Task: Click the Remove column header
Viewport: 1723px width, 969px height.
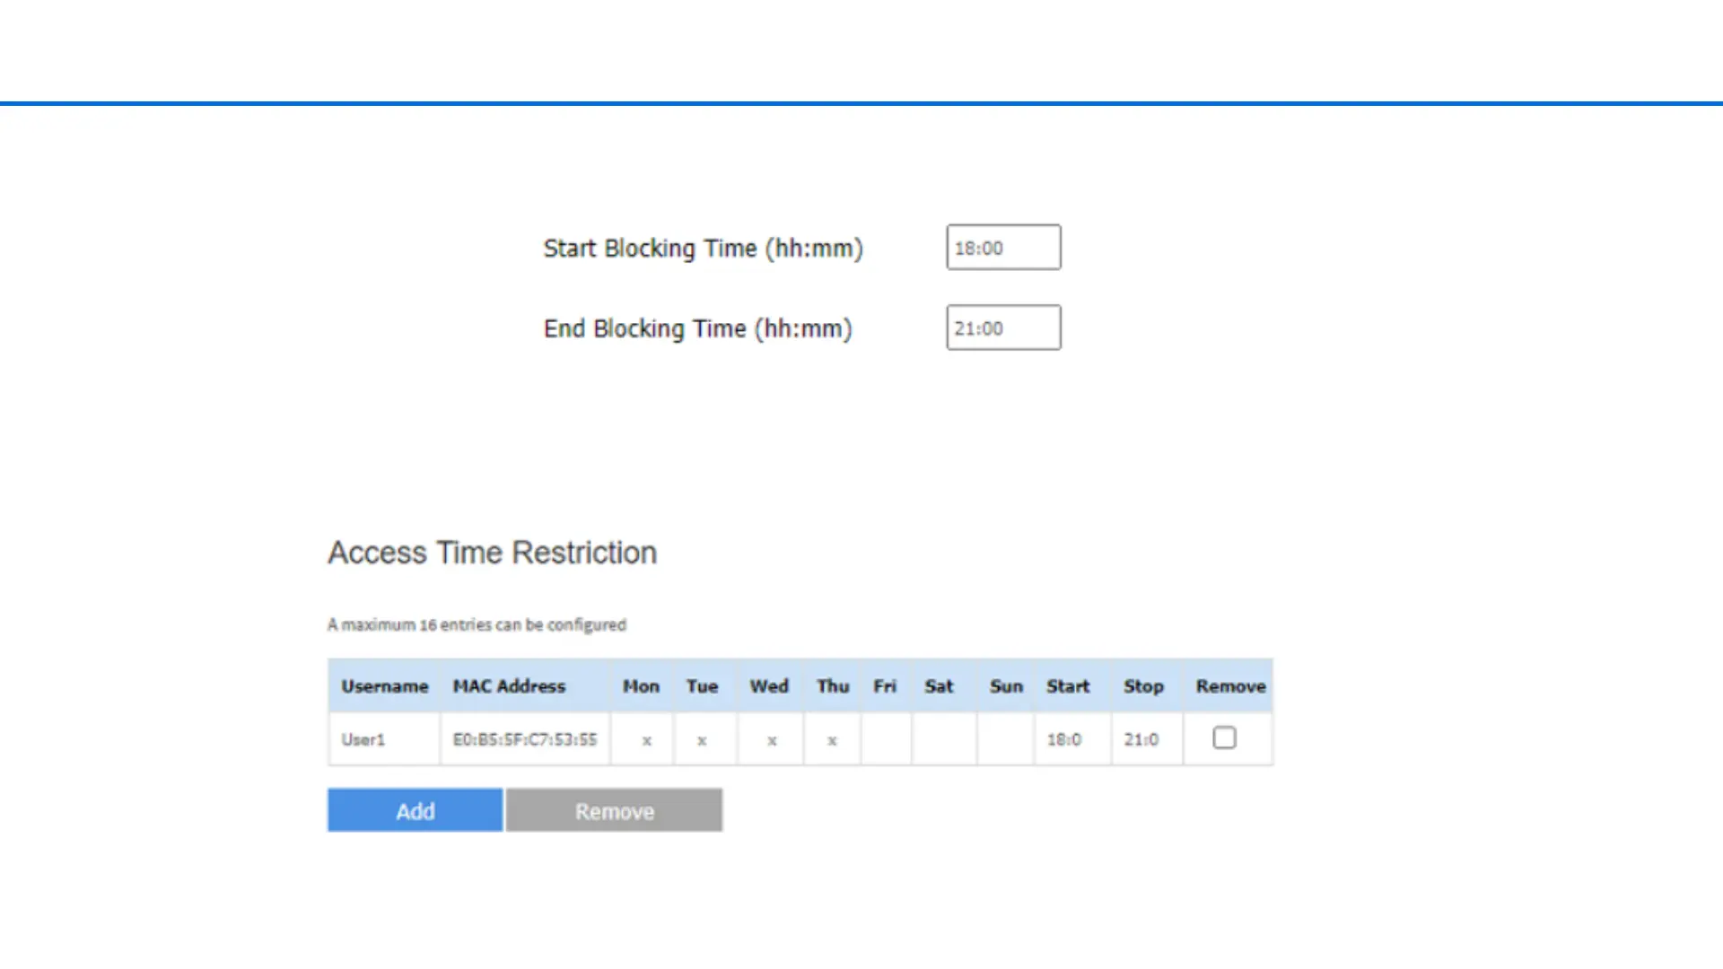Action: [1230, 686]
